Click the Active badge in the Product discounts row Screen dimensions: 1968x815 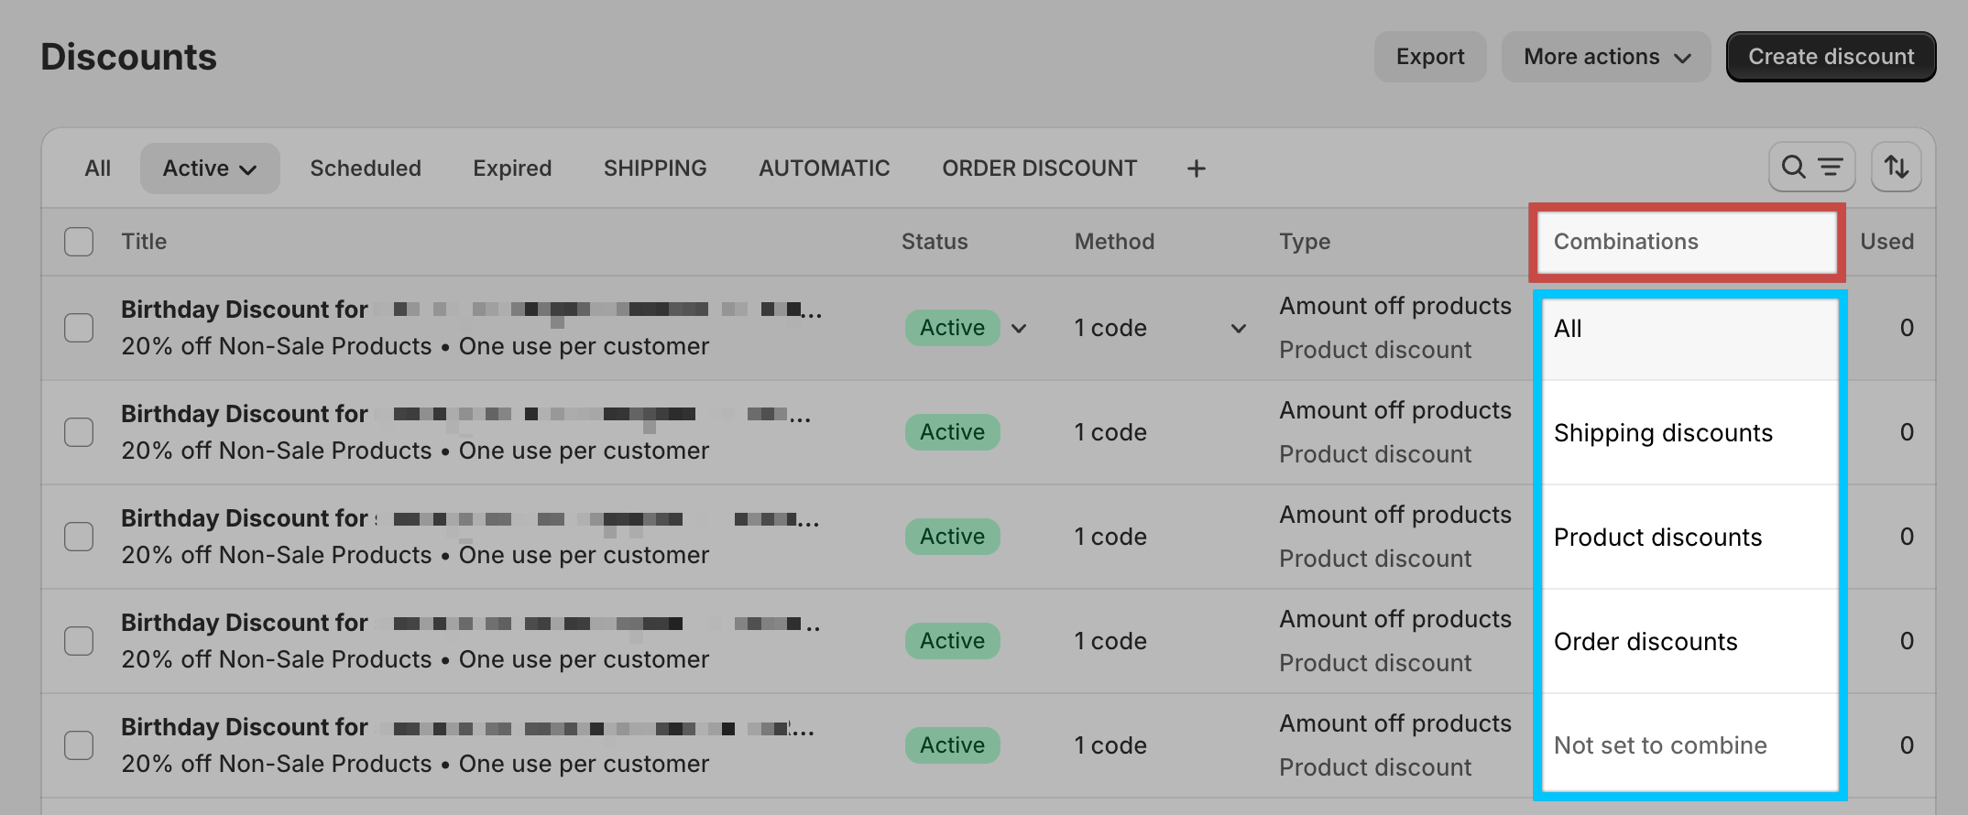point(952,537)
